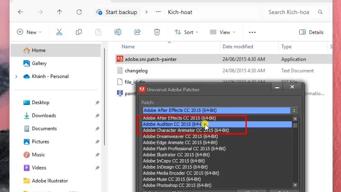Open the New dropdown

click(29, 32)
